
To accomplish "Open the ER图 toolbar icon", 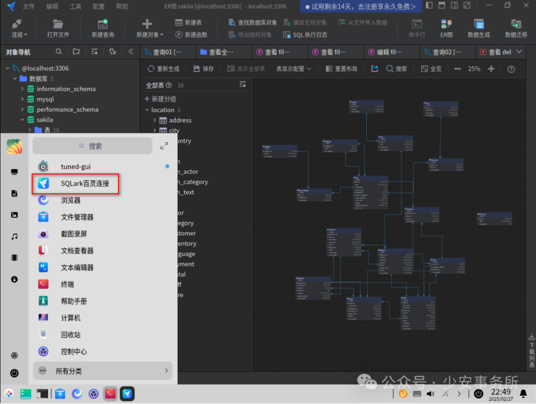I will click(446, 28).
